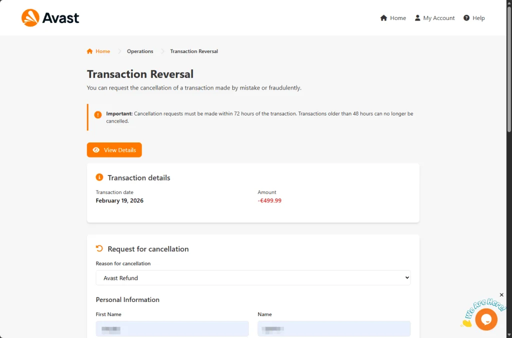The width and height of the screenshot is (512, 338).
Task: Click the circular arrow icon beside Request for cancellation
Action: point(99,248)
